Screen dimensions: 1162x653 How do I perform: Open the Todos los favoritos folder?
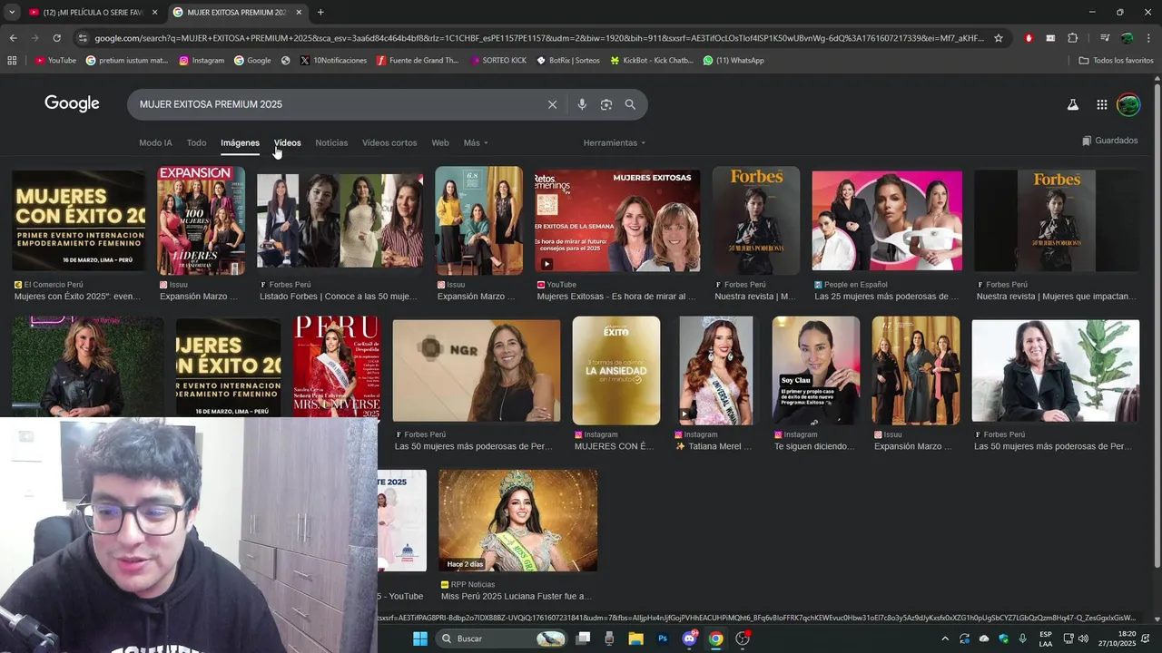point(1116,61)
